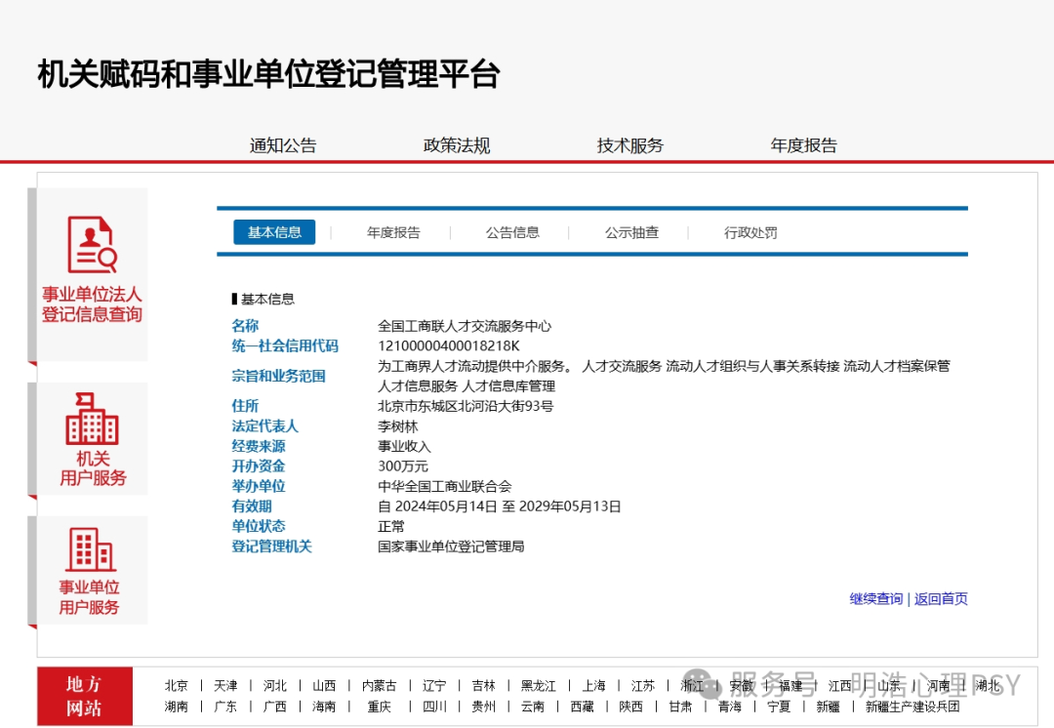Open the 贵州 local site link
The image size is (1054, 728).
[x=483, y=707]
